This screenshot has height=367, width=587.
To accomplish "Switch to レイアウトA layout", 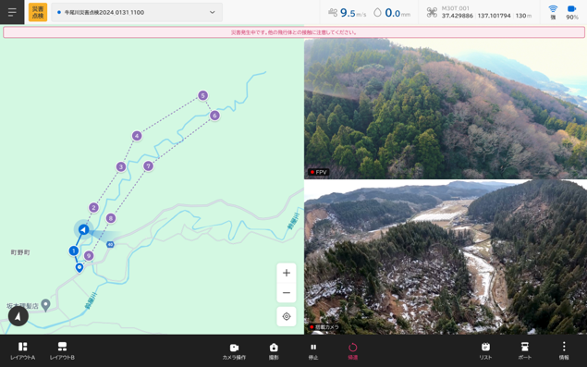I will [23, 351].
